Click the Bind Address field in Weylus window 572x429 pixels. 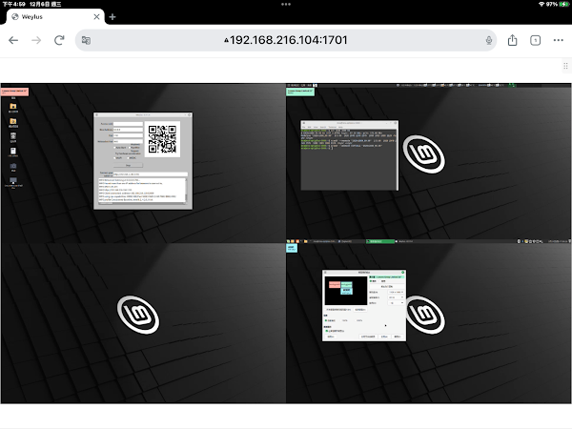tap(128, 130)
